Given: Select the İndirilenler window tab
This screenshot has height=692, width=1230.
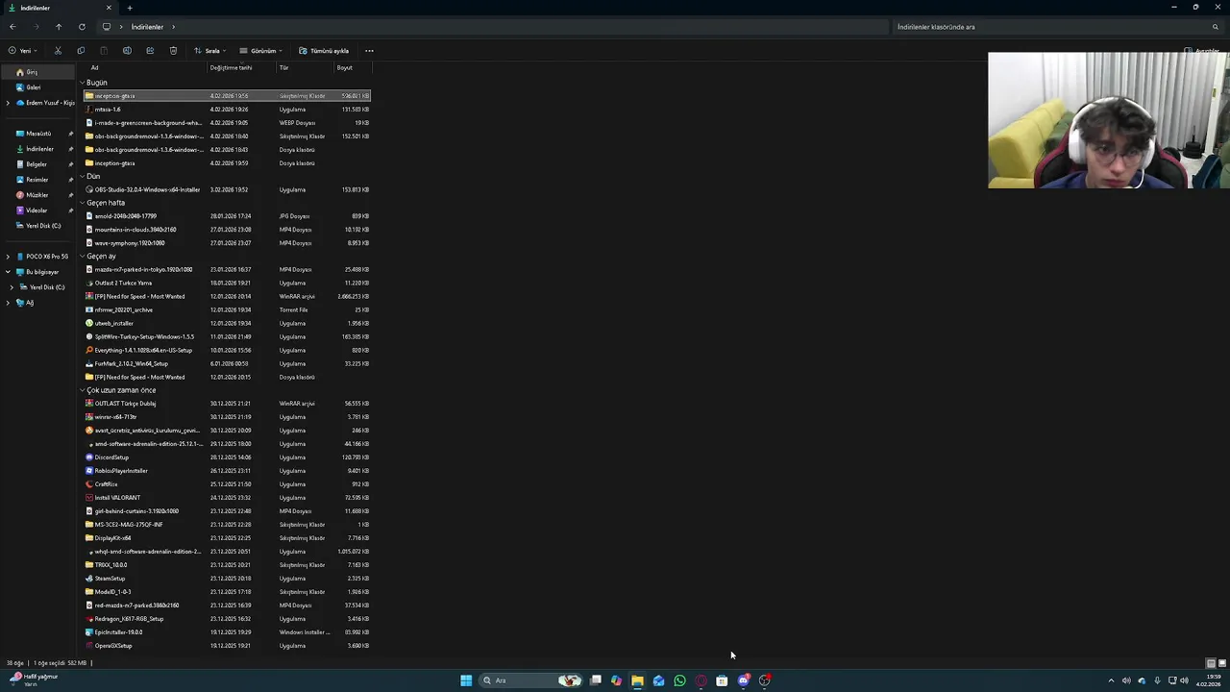Looking at the screenshot, I should point(60,8).
